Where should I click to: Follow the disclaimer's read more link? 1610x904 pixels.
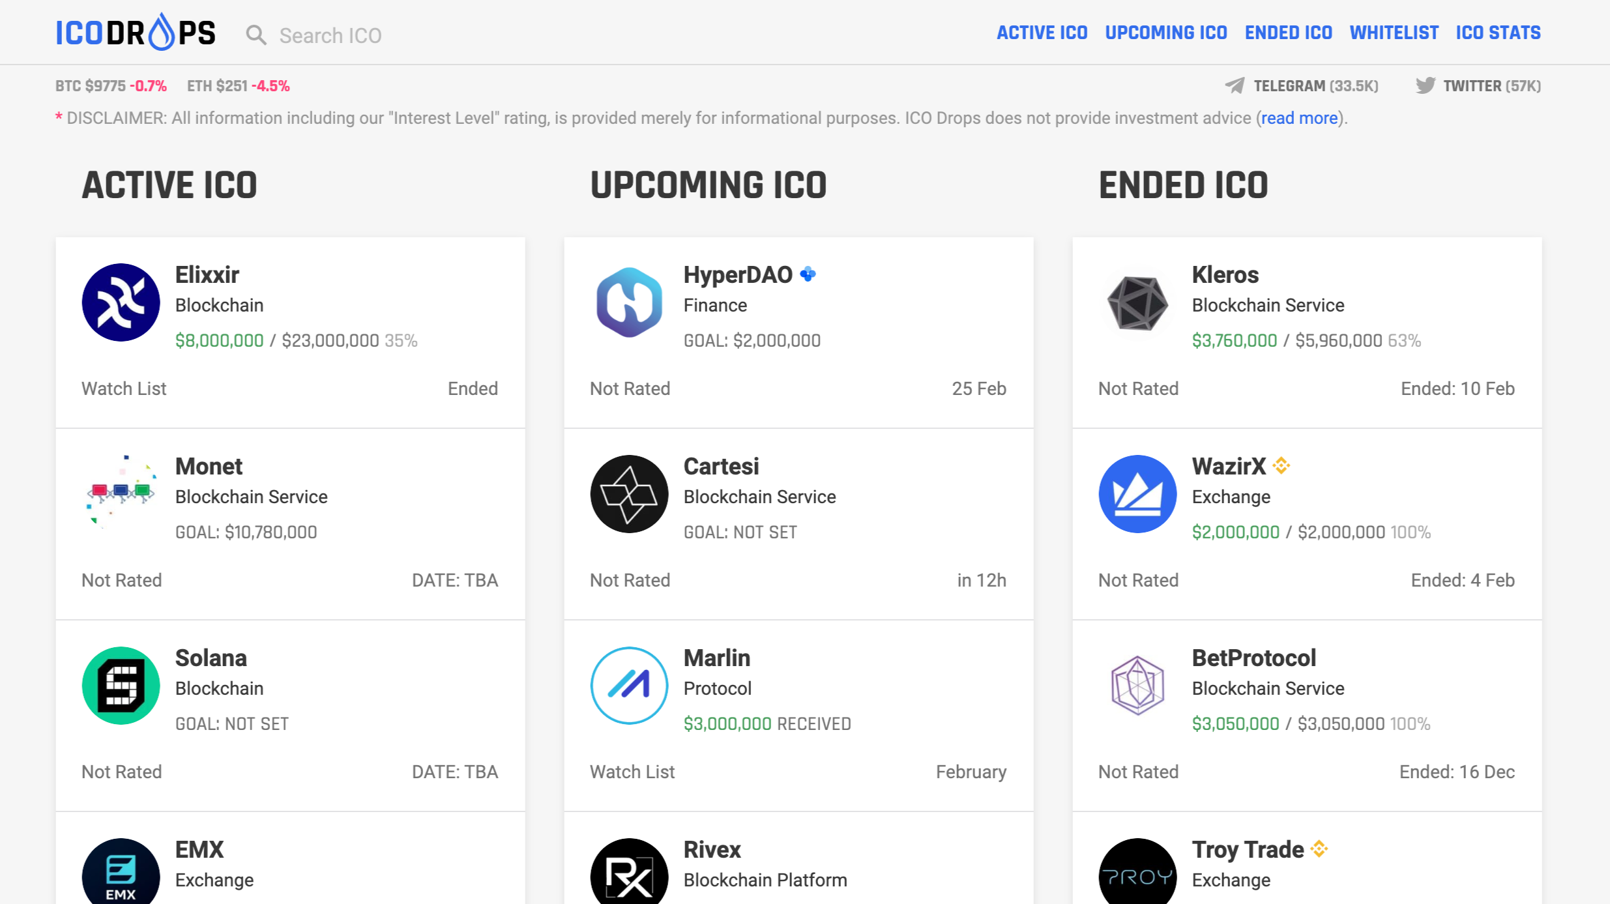click(1299, 118)
